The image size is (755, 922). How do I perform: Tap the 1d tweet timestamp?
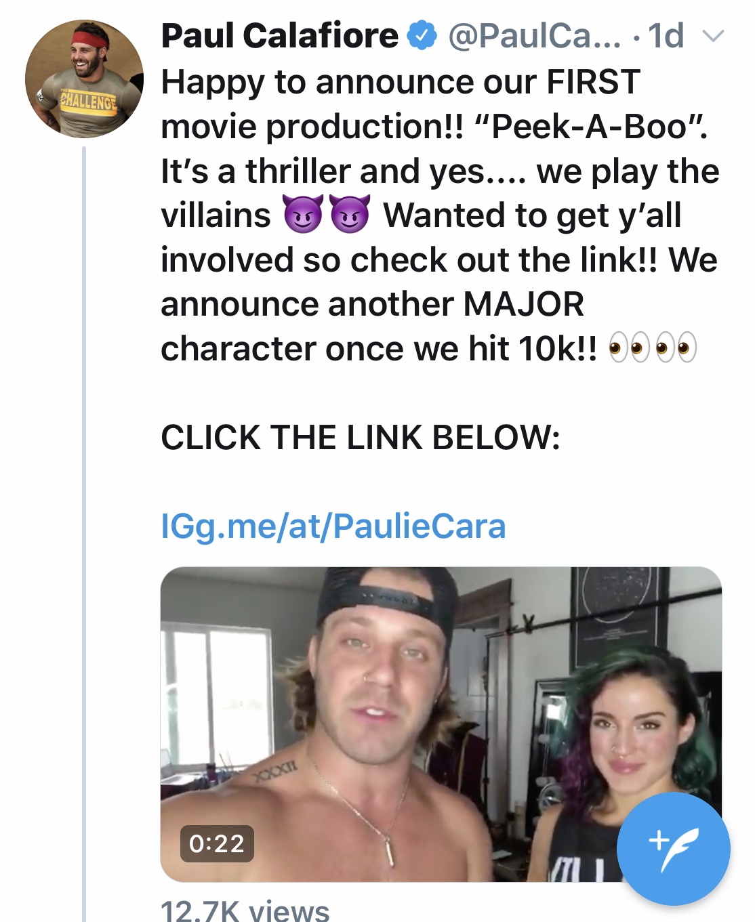(x=666, y=36)
